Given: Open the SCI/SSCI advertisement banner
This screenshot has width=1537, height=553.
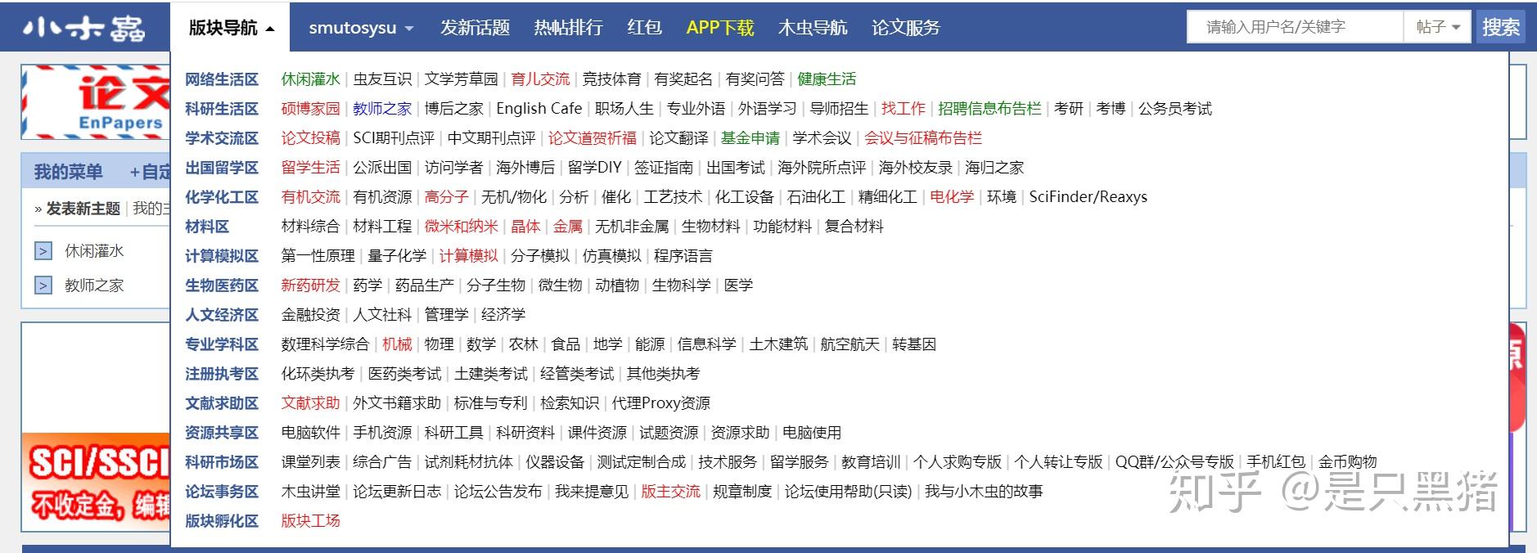Looking at the screenshot, I should coord(96,483).
